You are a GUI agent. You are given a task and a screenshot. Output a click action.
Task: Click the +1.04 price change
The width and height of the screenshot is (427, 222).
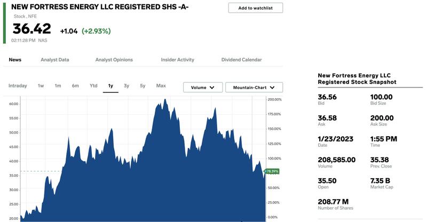coord(69,31)
